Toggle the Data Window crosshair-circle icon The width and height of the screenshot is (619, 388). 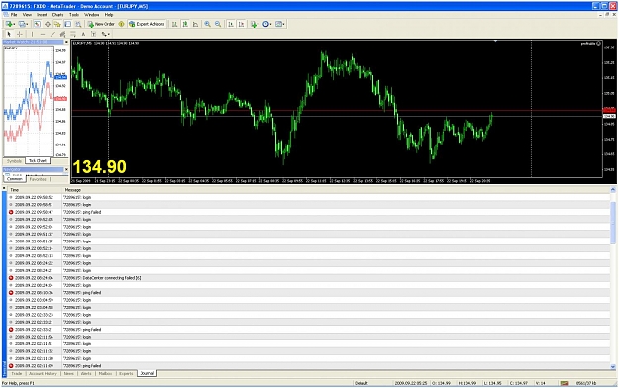point(47,24)
